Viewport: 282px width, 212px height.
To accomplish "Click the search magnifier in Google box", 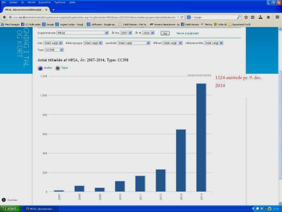I will click(239, 17).
